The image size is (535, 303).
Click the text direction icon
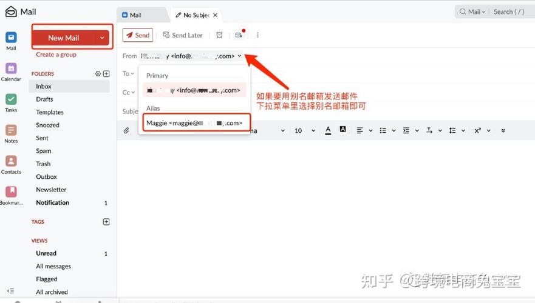(429, 130)
